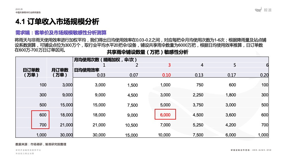This screenshot has width=287, height=161.
Task: Click the daily order value 700
Action: [x=43, y=125]
